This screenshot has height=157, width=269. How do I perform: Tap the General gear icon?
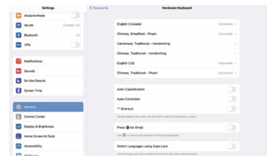[18, 107]
